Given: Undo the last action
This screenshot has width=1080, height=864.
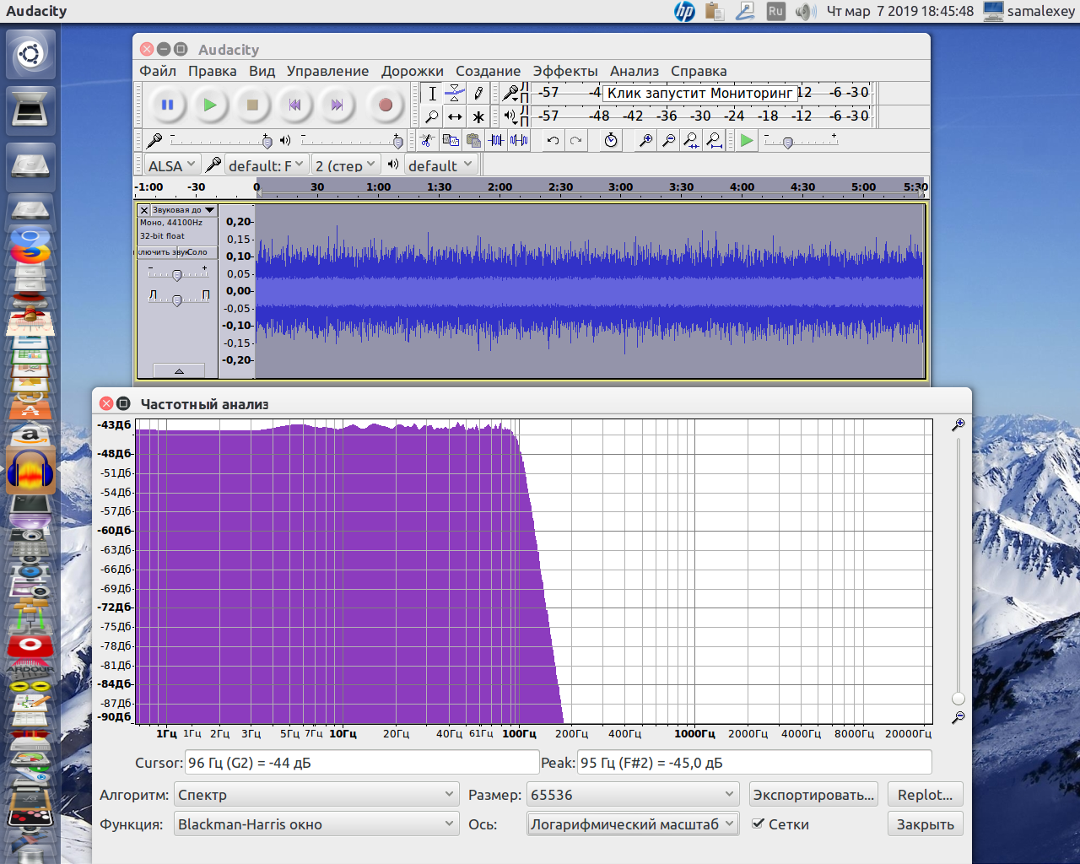Looking at the screenshot, I should 553,140.
